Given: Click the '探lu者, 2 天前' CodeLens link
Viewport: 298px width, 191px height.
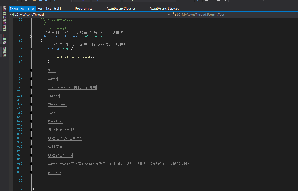Looking at the screenshot, I should point(78,45).
